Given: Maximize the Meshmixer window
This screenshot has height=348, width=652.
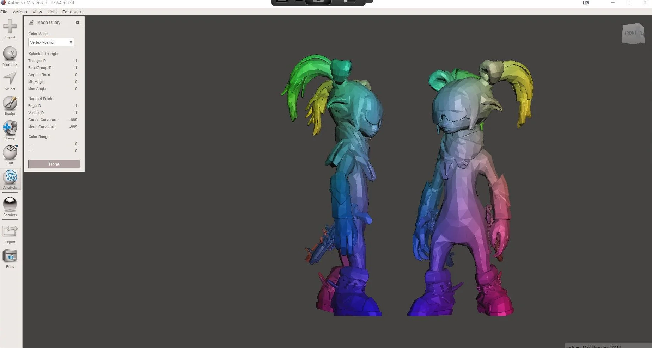Looking at the screenshot, I should (x=628, y=2).
